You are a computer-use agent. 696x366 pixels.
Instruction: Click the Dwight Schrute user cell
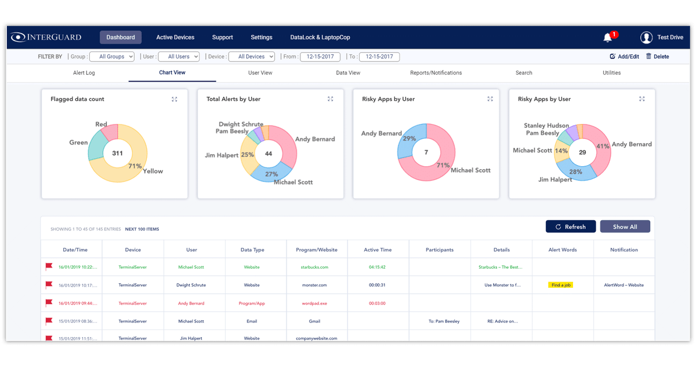tap(191, 285)
